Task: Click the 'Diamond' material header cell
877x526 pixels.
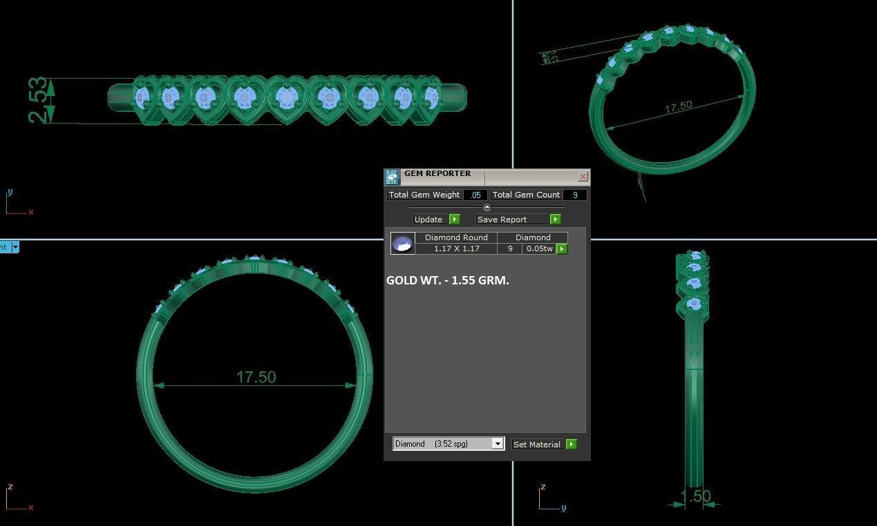Action: [533, 237]
